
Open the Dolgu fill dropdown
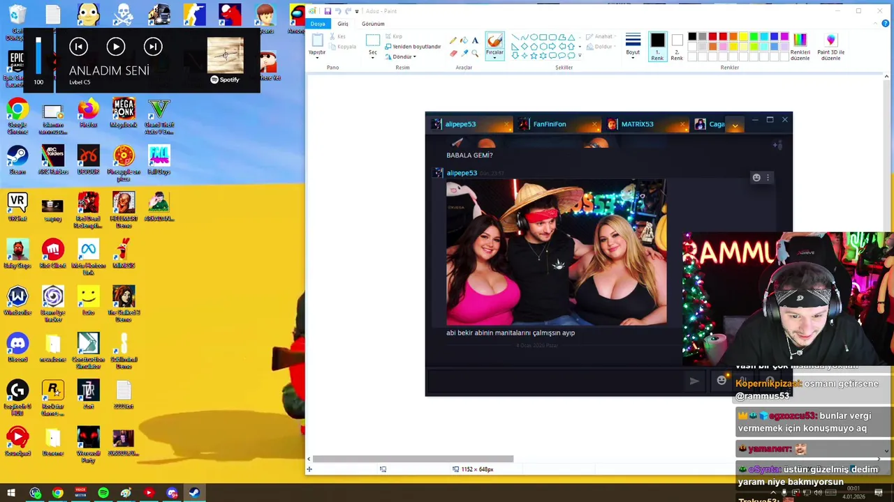coord(601,47)
